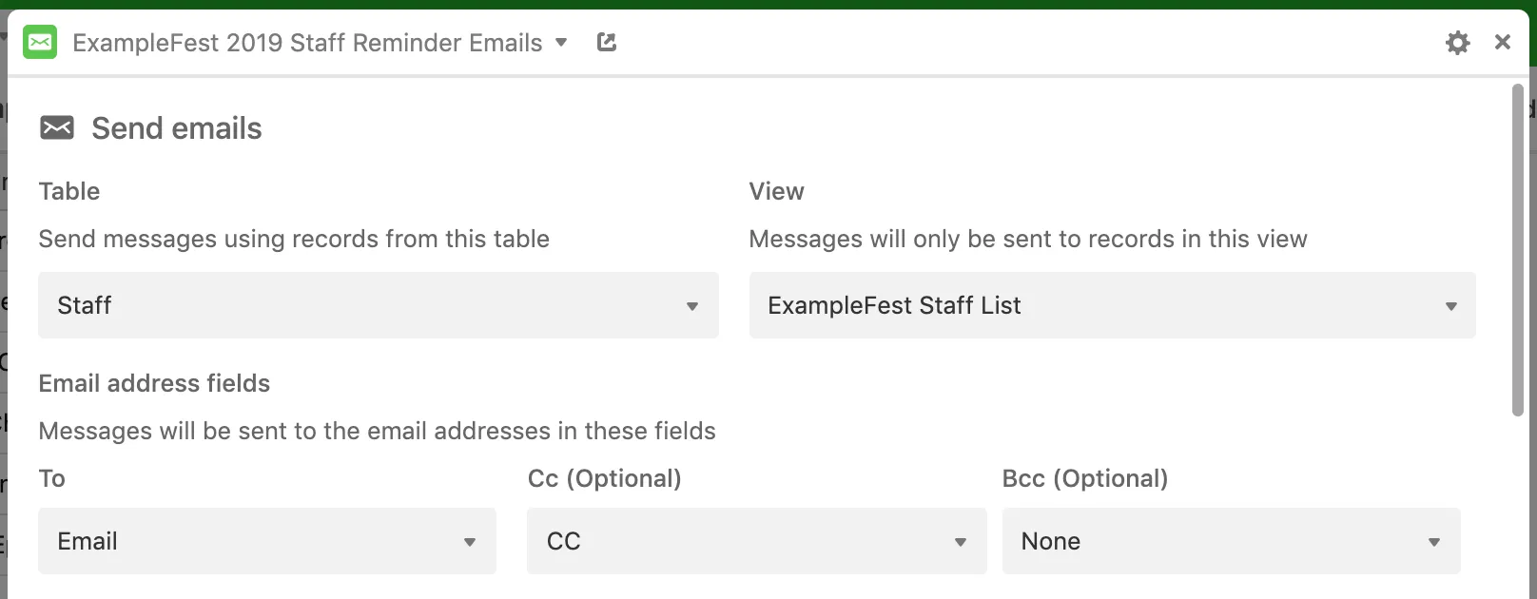Click the arrow on the Staff List dropdown

tap(1451, 306)
